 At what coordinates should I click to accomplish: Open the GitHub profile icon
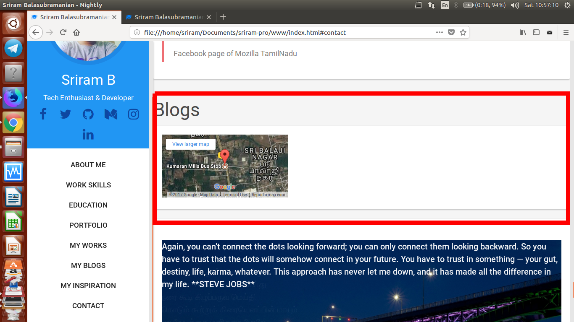(88, 114)
